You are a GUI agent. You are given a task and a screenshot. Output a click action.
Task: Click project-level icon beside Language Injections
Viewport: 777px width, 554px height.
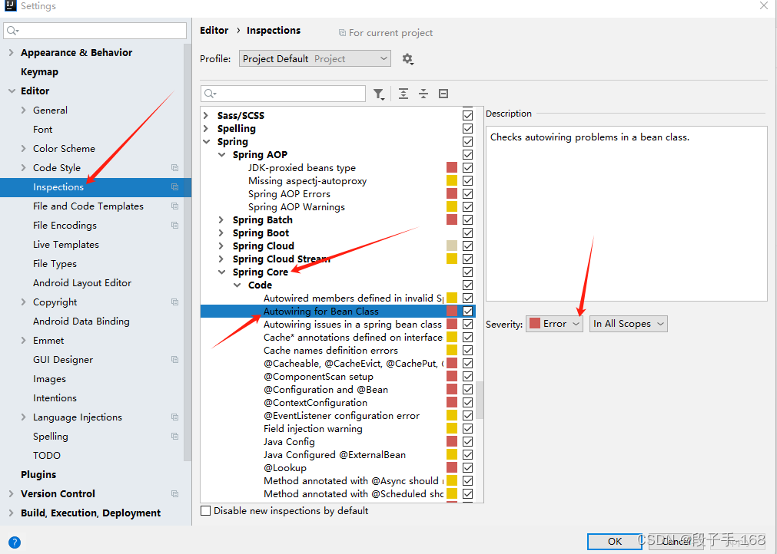point(175,417)
